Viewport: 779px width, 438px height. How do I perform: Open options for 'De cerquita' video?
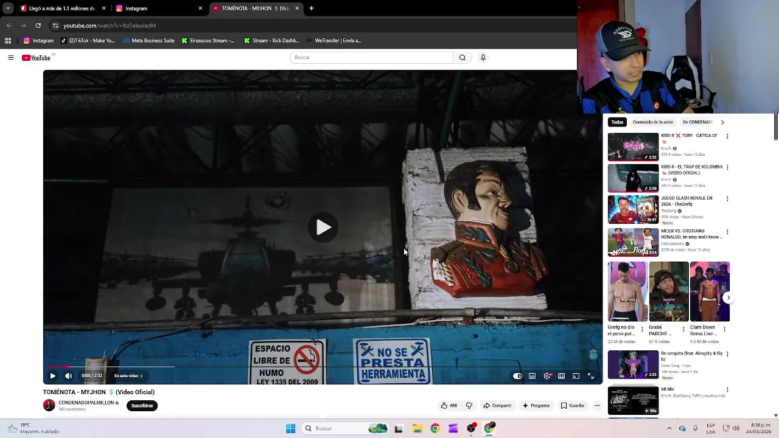(x=727, y=353)
